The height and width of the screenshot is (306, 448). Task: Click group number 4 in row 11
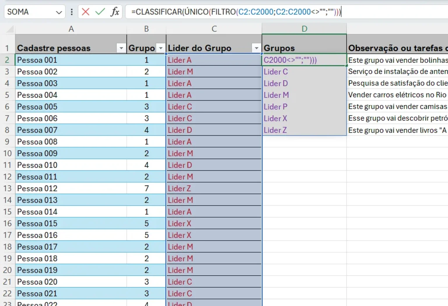click(x=146, y=165)
